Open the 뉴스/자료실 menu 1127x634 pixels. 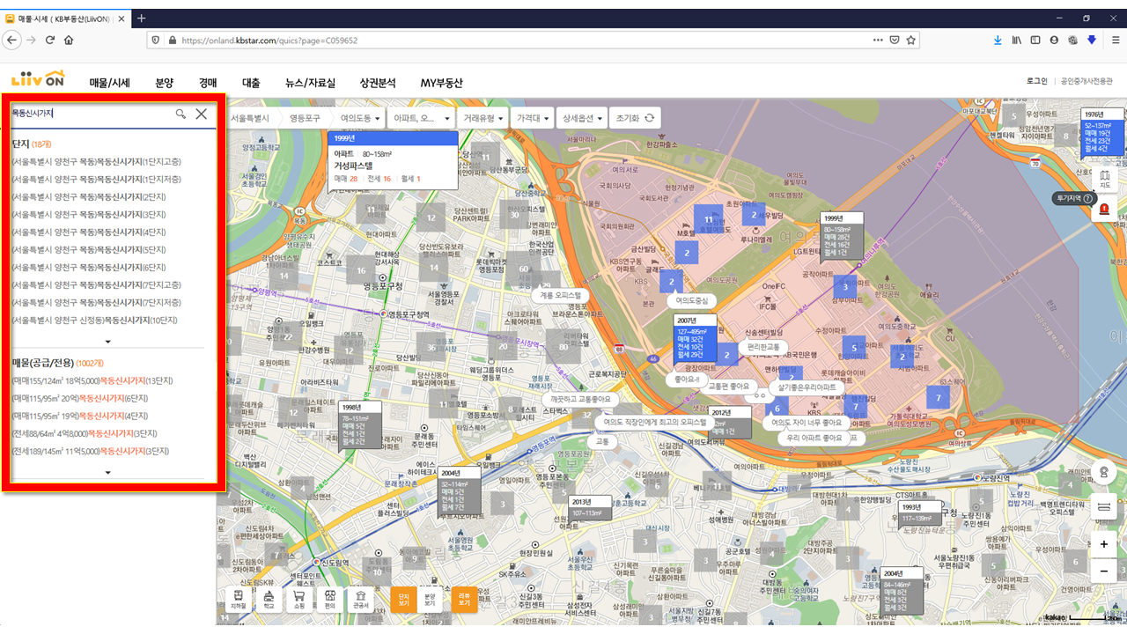(310, 83)
